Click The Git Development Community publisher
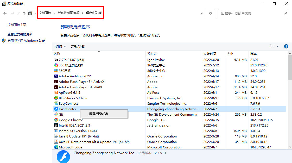 pyautogui.click(x=172, y=115)
